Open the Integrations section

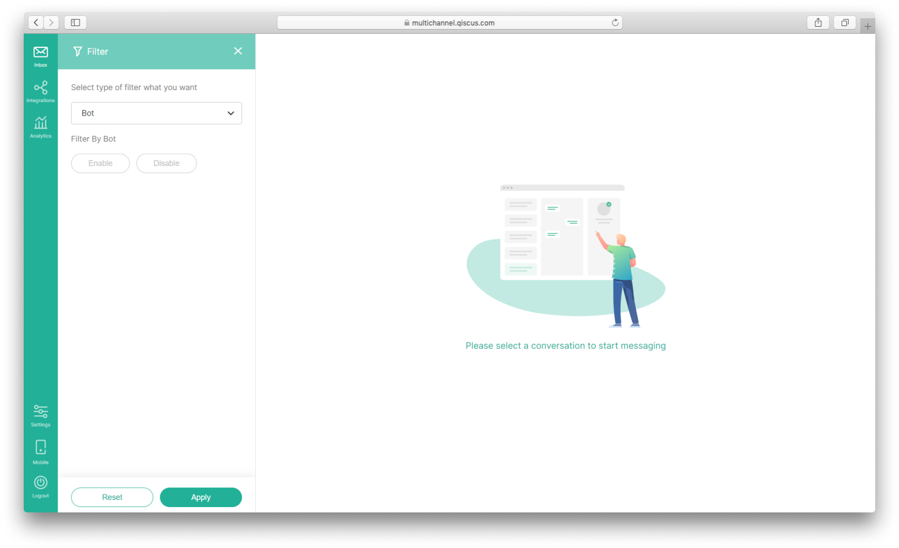click(x=40, y=92)
